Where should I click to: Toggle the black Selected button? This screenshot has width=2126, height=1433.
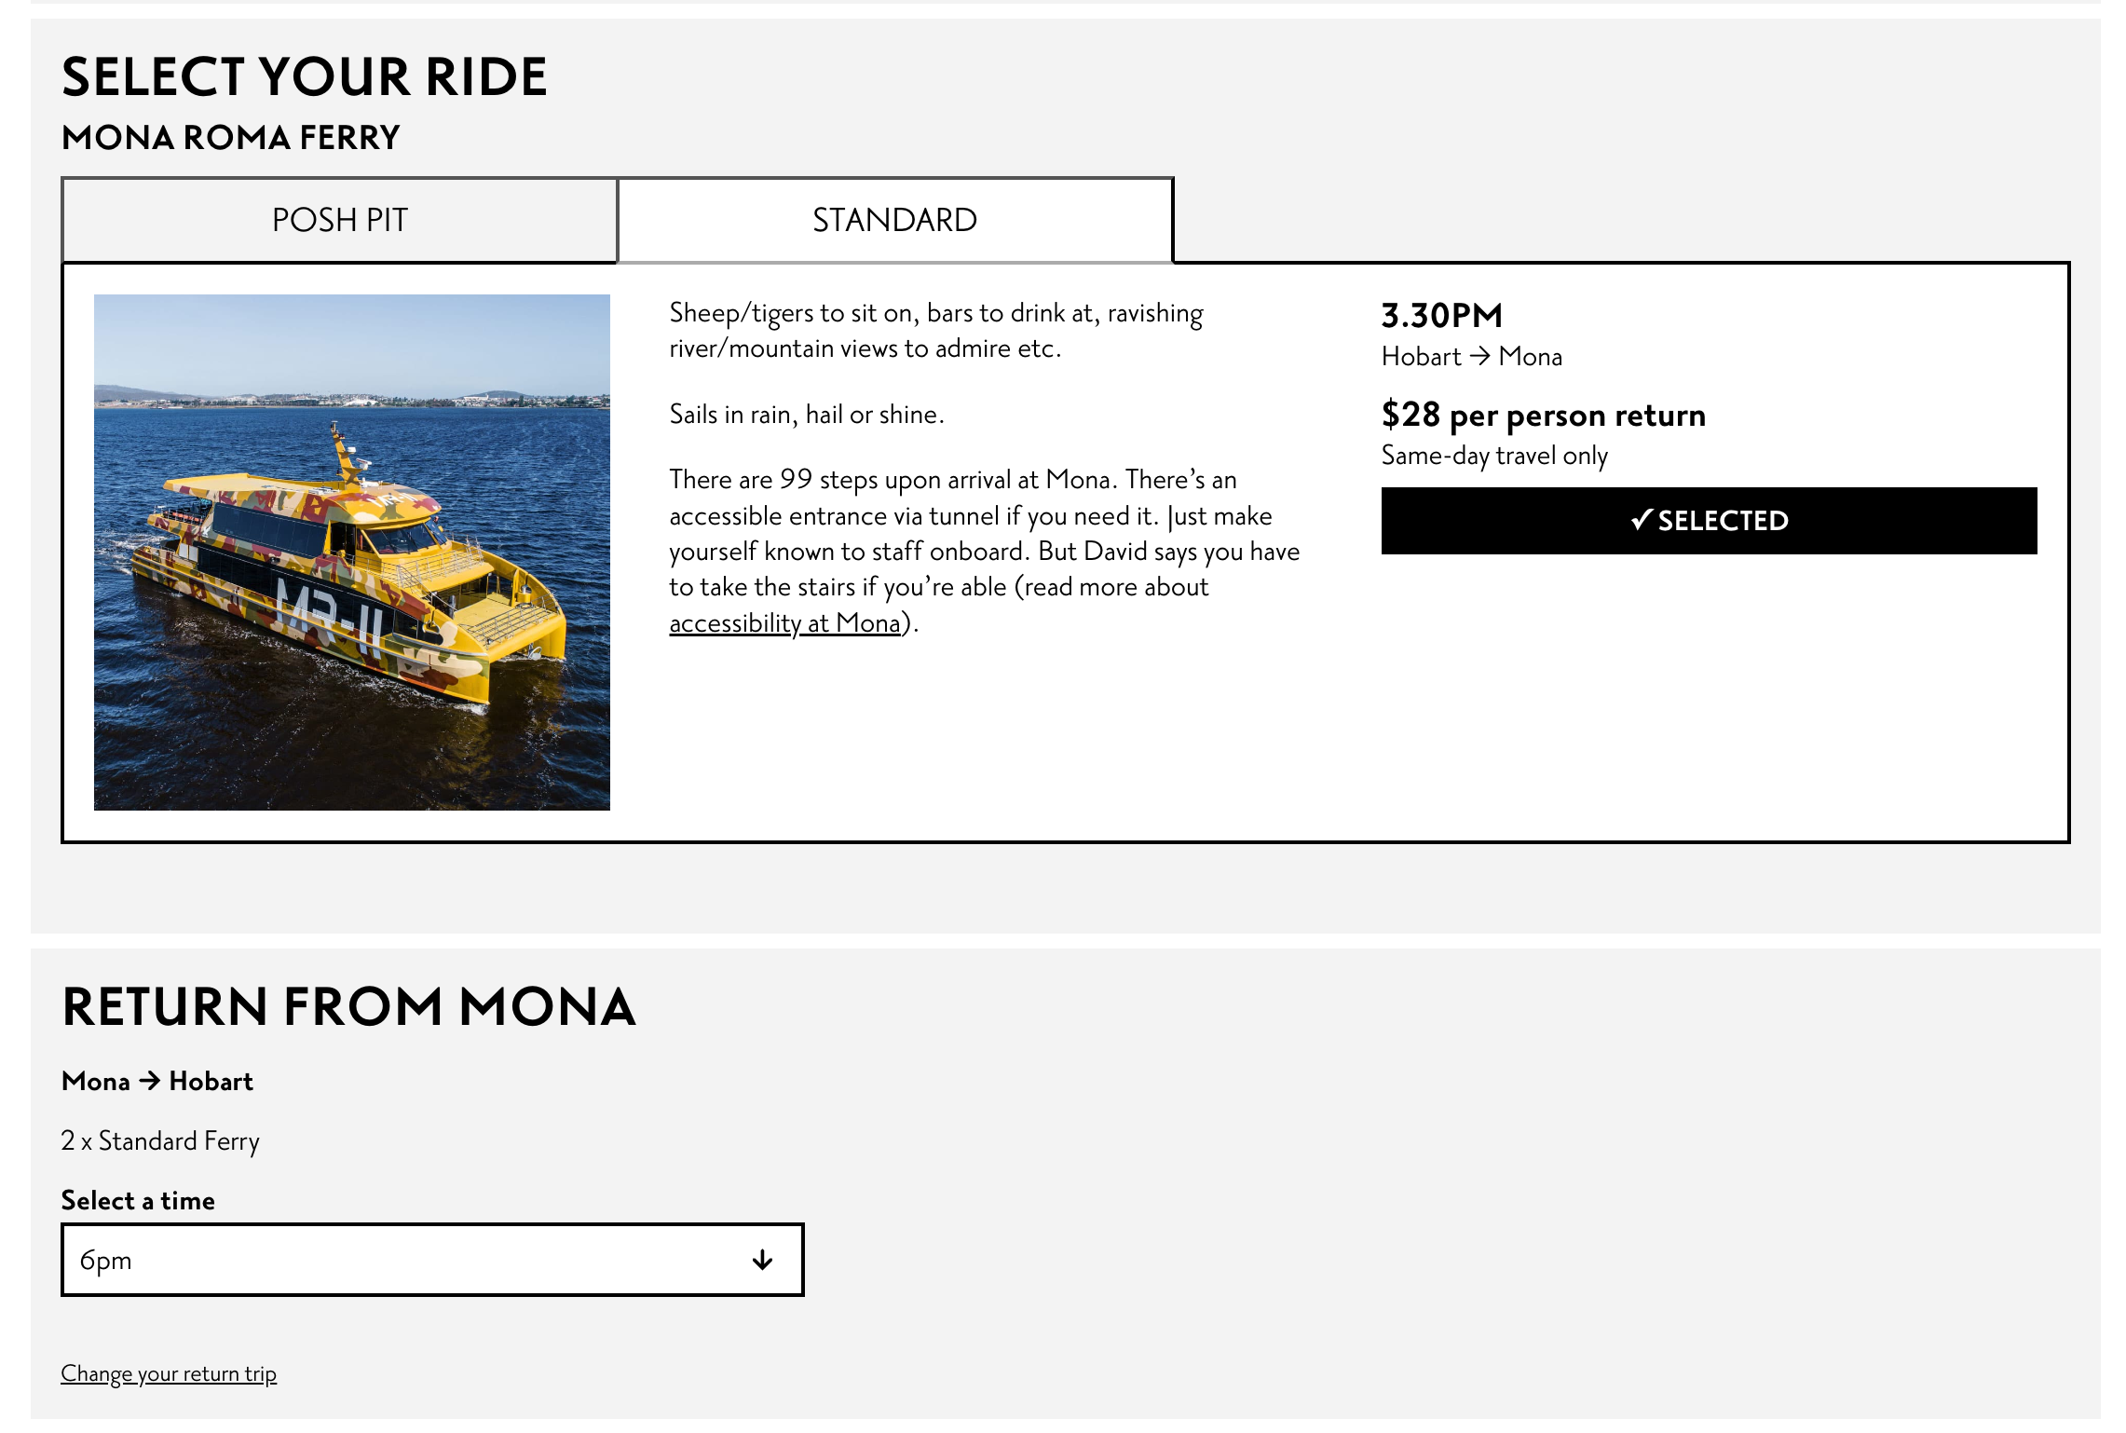tap(1709, 521)
